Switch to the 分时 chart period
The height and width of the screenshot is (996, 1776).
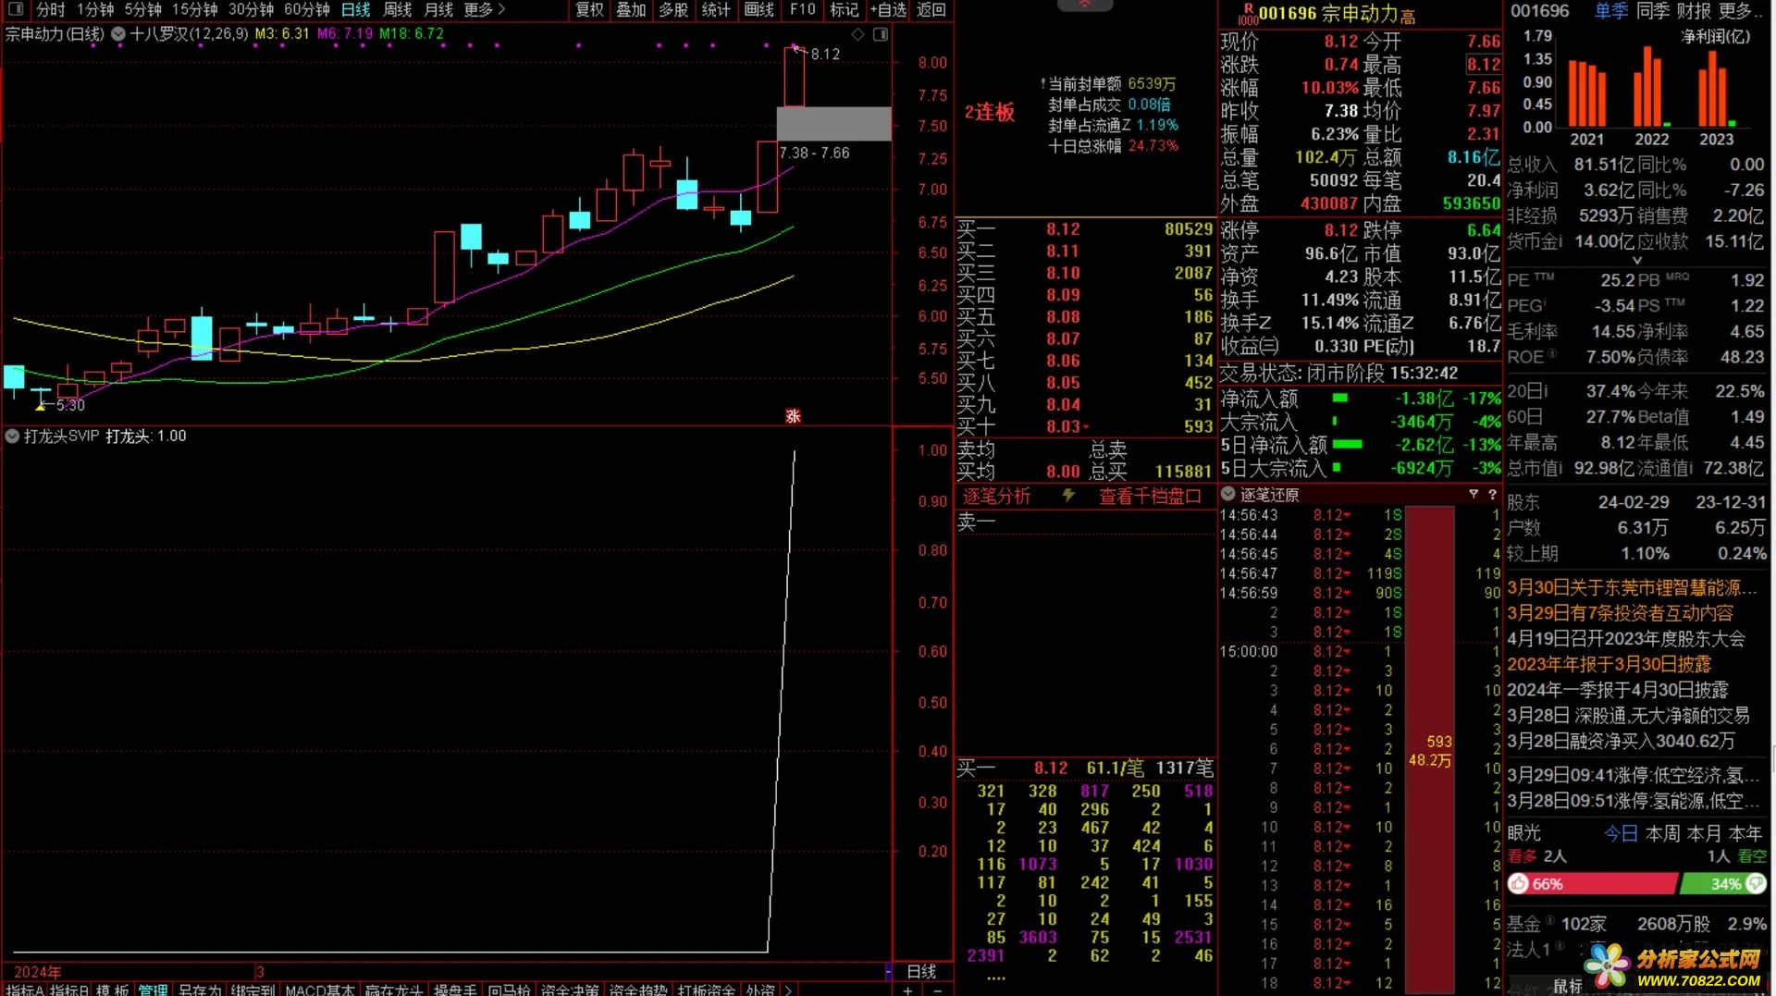coord(51,9)
